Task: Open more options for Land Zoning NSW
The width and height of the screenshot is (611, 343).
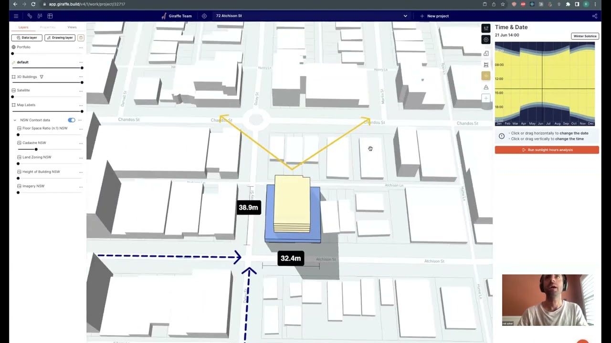Action: 81,157
